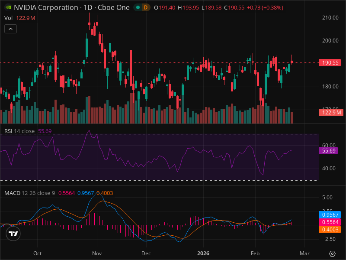Click the pink 0.5564 histogram axis label

click(x=330, y=222)
